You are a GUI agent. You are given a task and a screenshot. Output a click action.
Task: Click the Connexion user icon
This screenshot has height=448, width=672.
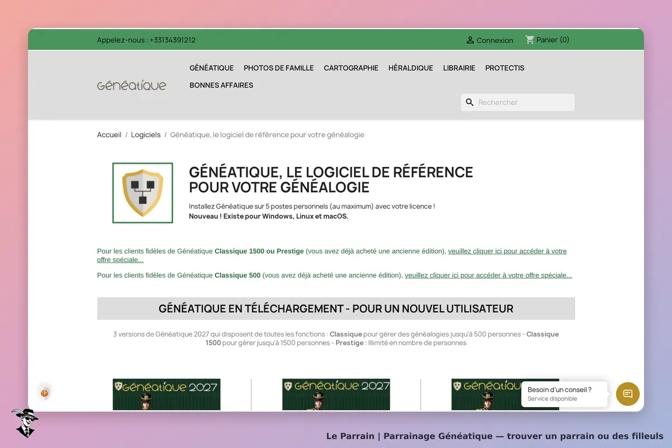[470, 40]
